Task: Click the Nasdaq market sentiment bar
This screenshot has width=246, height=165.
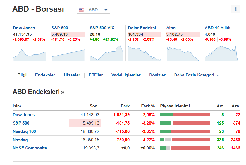Action: (x=185, y=140)
